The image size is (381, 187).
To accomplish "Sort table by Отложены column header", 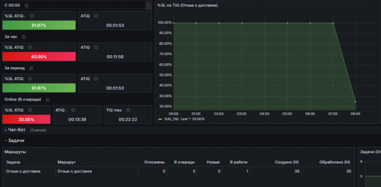I will [x=154, y=162].
